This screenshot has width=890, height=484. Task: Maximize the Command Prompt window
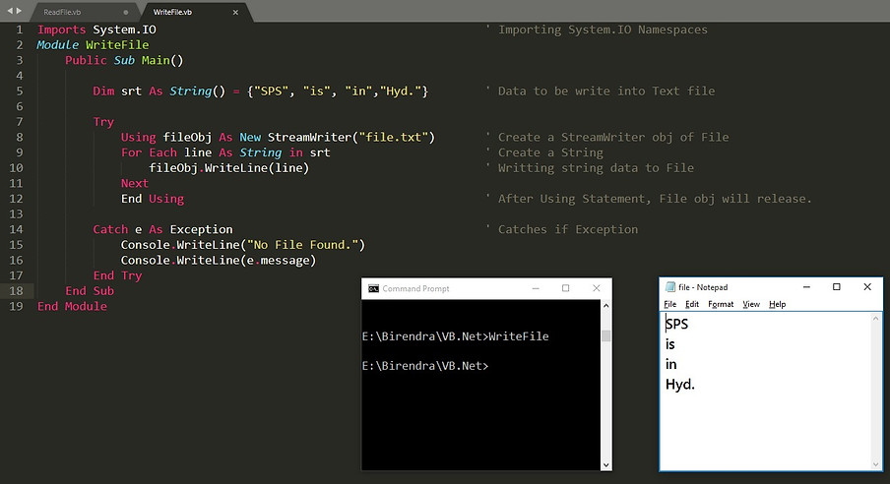click(565, 288)
